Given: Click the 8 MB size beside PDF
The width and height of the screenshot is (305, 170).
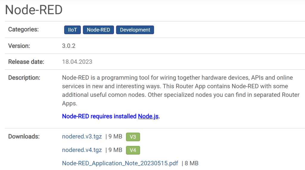Looking at the screenshot, I should tap(191, 163).
